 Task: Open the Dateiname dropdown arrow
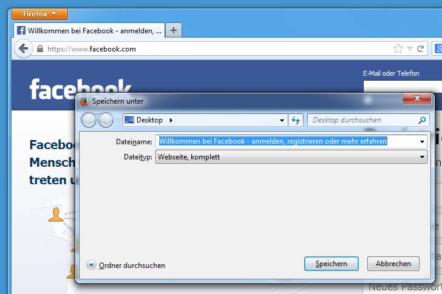(x=422, y=141)
